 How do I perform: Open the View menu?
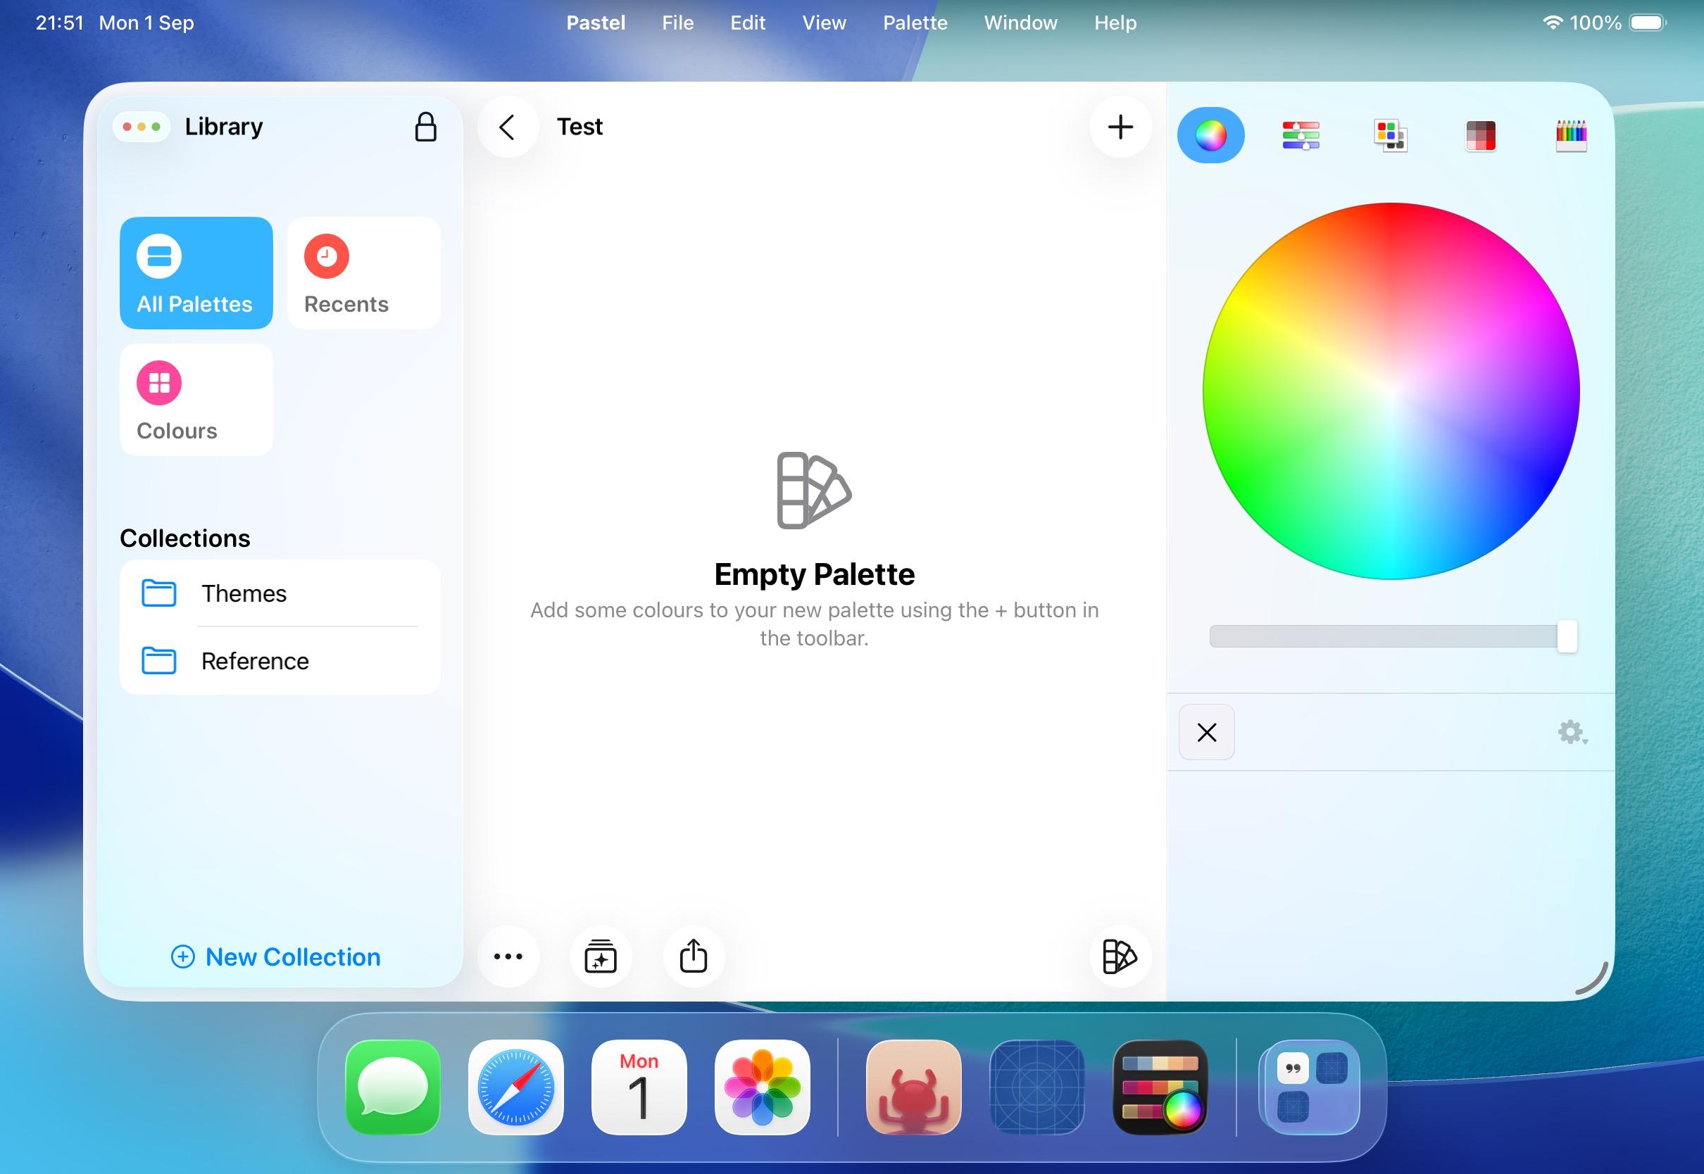pyautogui.click(x=824, y=23)
